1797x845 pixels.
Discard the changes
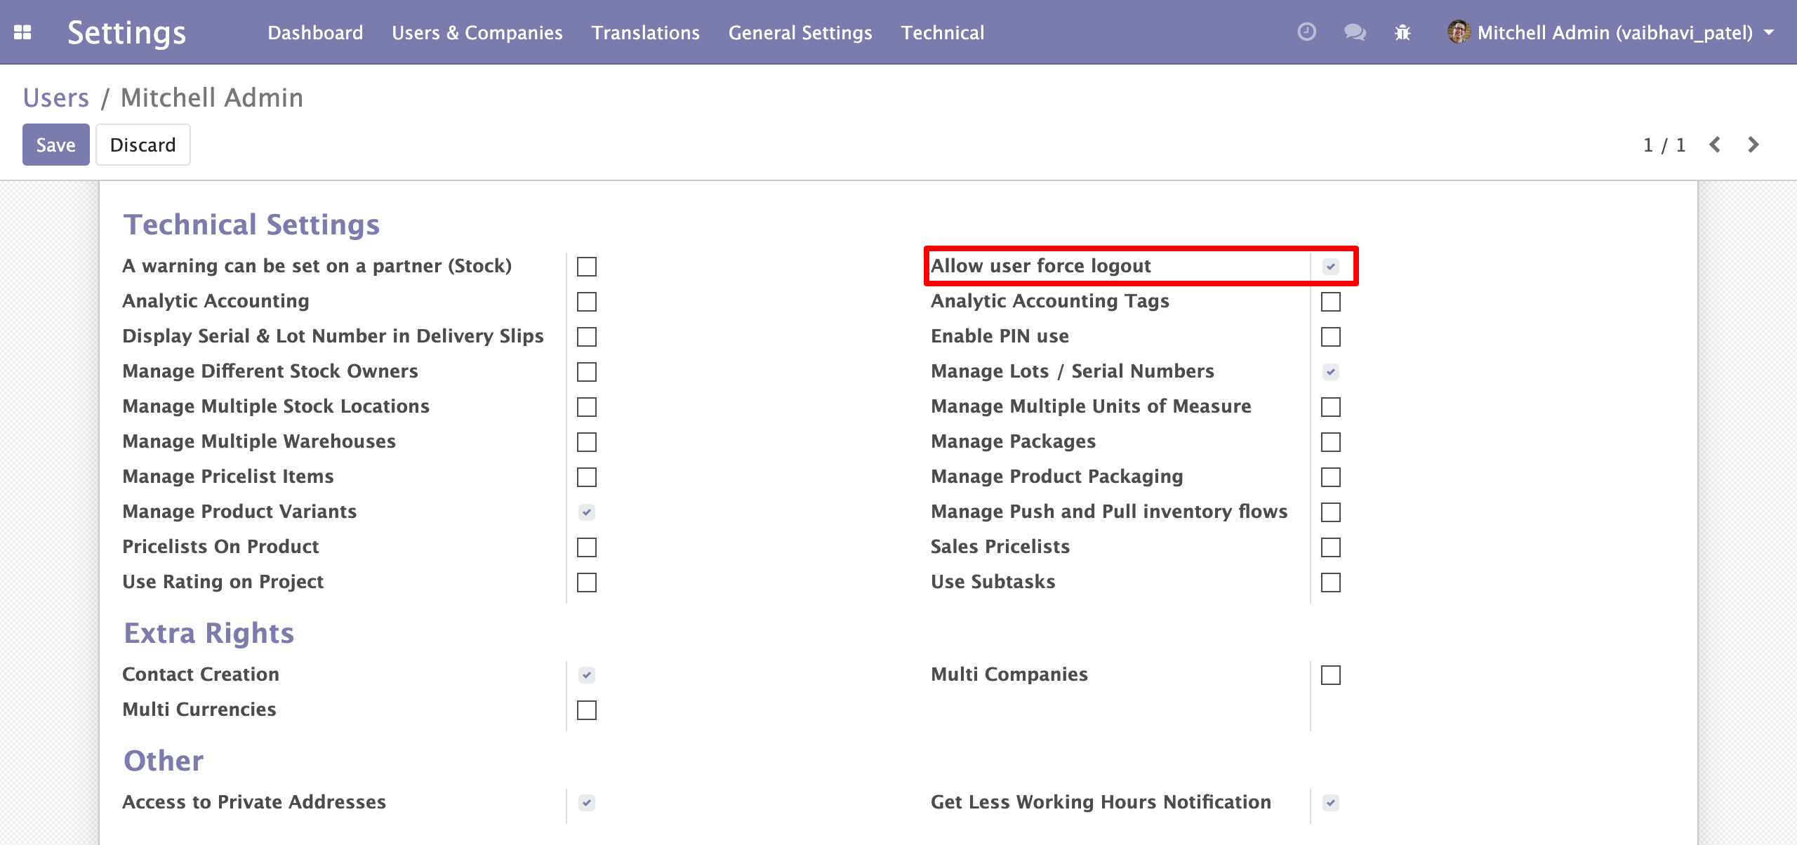pos(143,145)
